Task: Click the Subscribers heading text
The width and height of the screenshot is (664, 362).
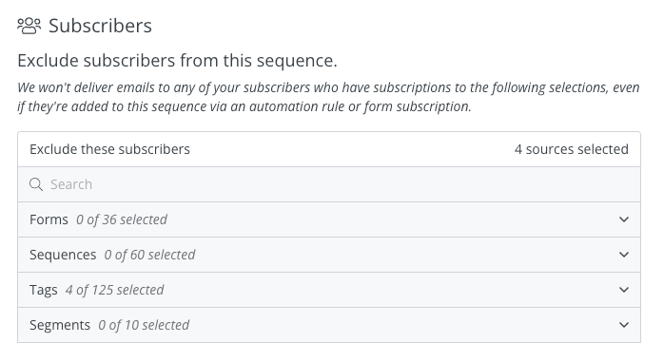Action: (x=100, y=26)
